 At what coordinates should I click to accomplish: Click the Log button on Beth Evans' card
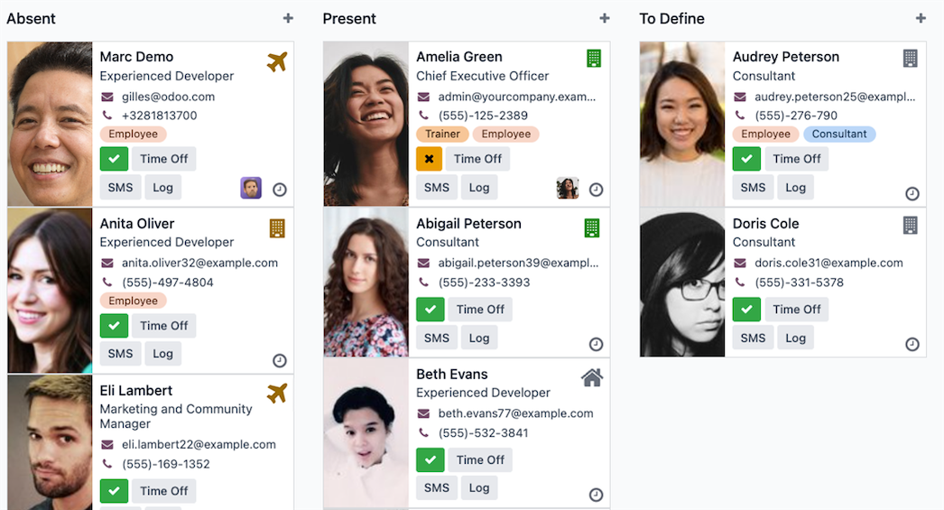click(479, 487)
